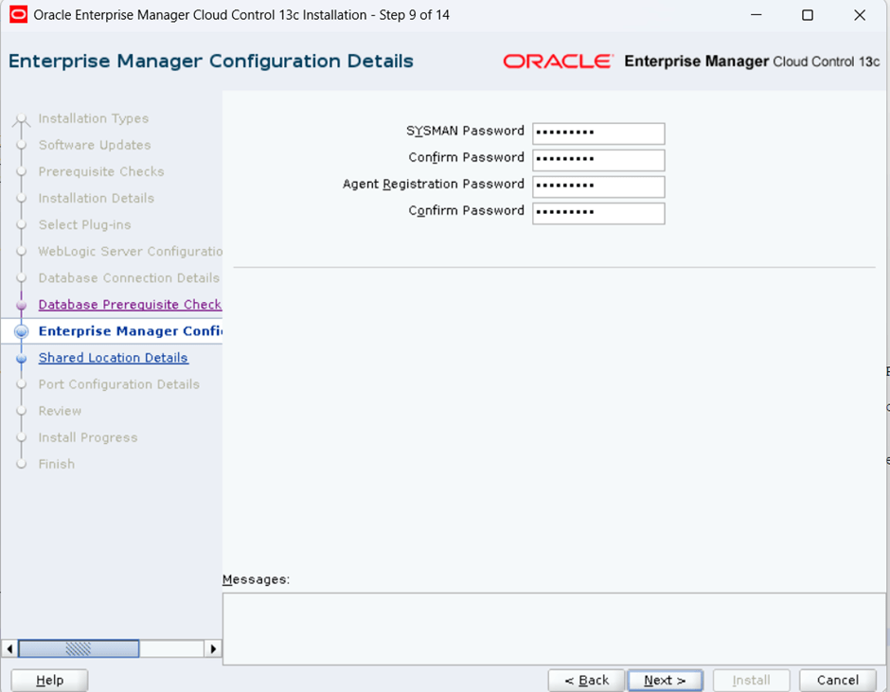This screenshot has height=692, width=890.
Task: Click the Help button
Action: point(49,680)
